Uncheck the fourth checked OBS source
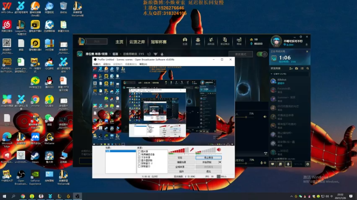The height and width of the screenshot is (200, 357). (x=139, y=160)
